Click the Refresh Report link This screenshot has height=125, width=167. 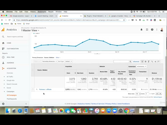point(158,97)
